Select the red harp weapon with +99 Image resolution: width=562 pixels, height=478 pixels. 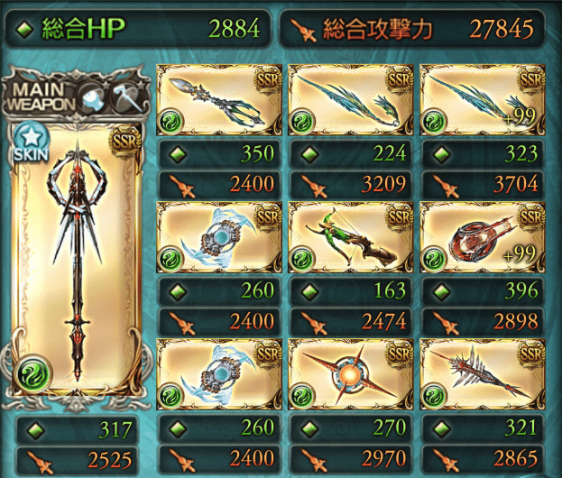(x=483, y=237)
